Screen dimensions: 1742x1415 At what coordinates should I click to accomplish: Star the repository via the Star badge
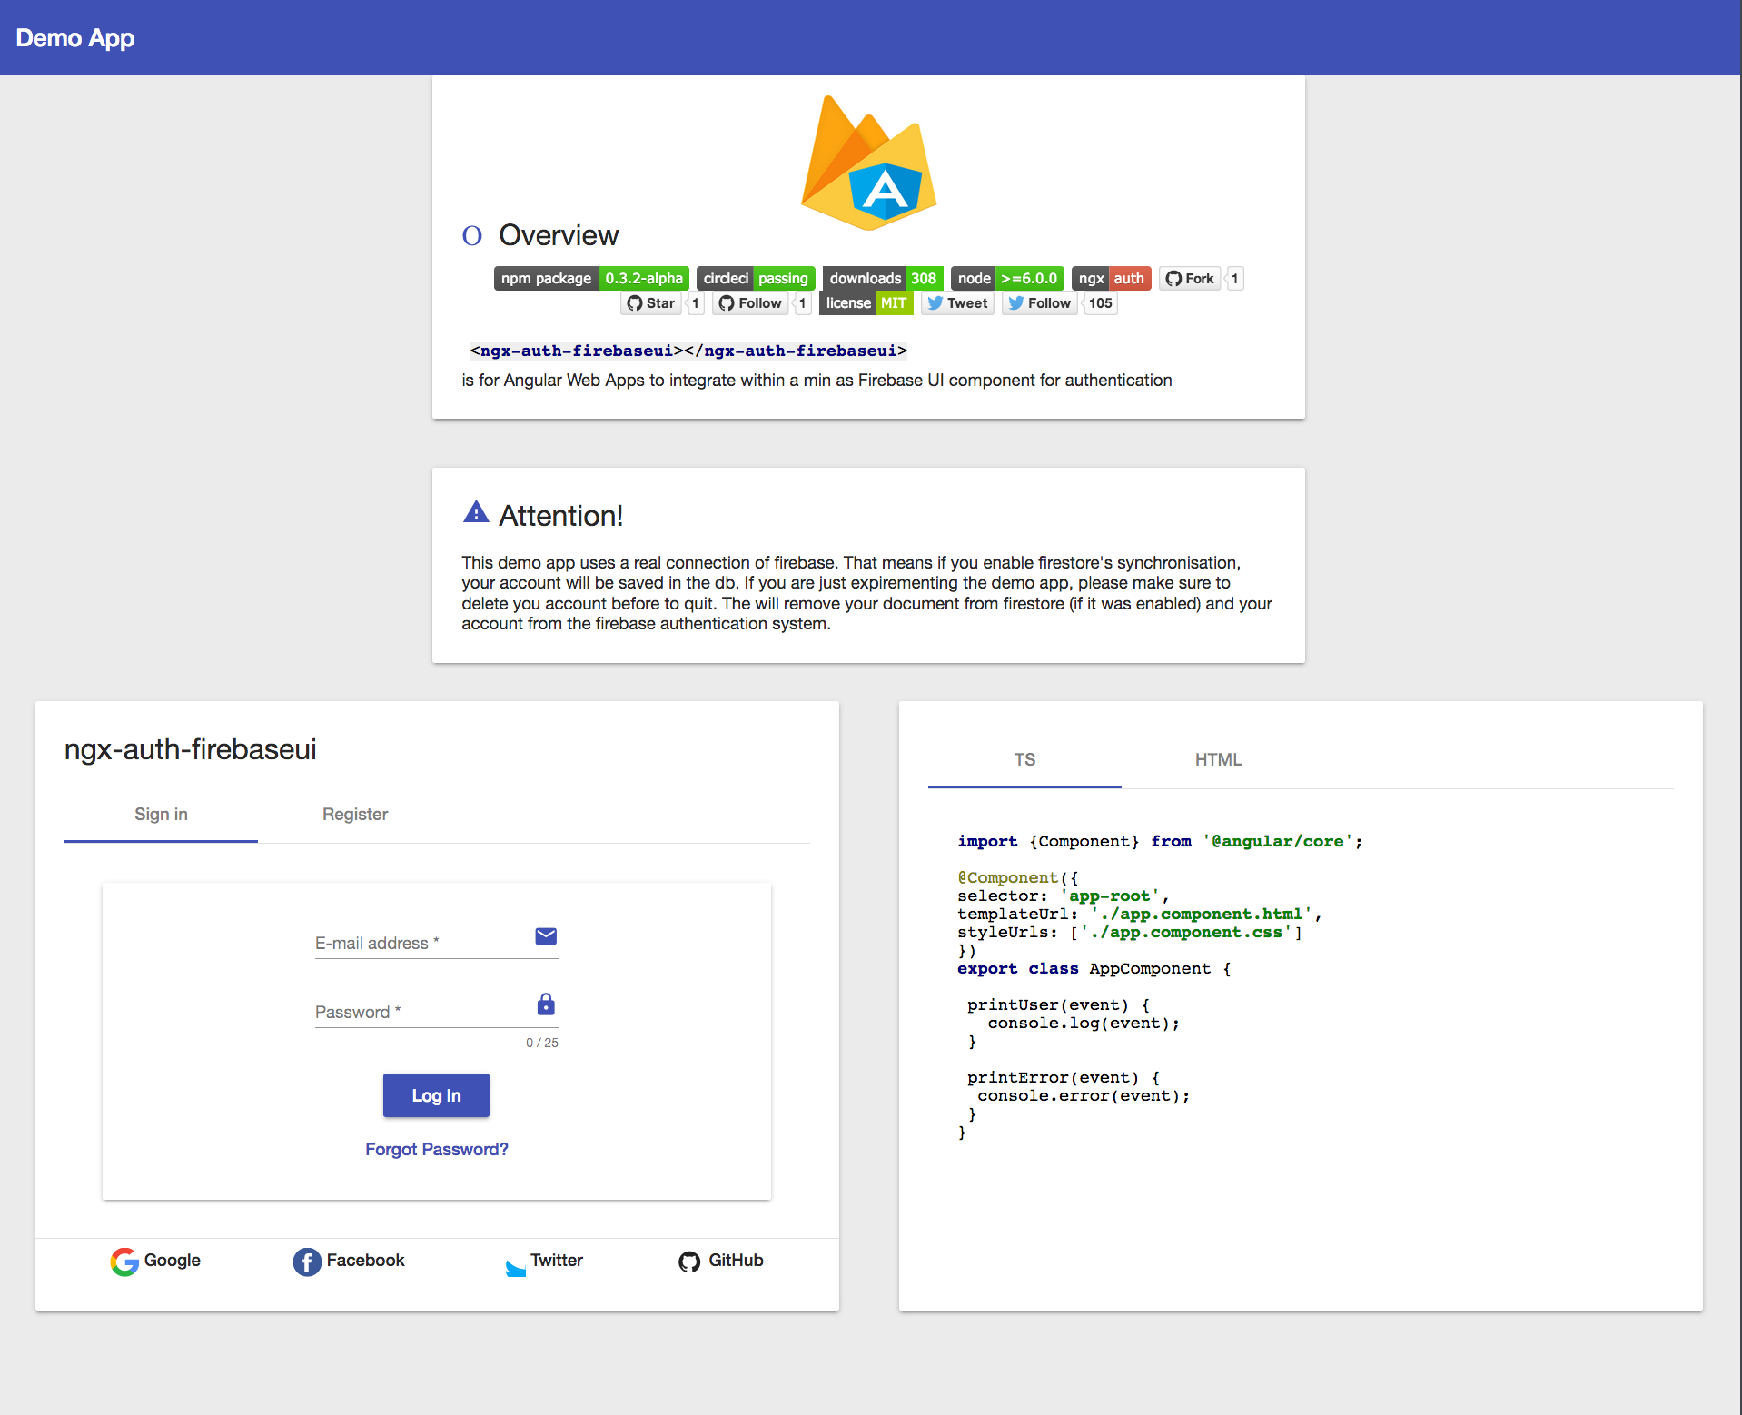click(x=650, y=303)
